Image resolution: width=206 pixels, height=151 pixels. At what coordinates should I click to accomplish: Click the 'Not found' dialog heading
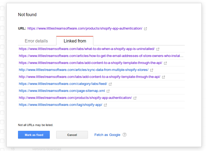click(27, 15)
